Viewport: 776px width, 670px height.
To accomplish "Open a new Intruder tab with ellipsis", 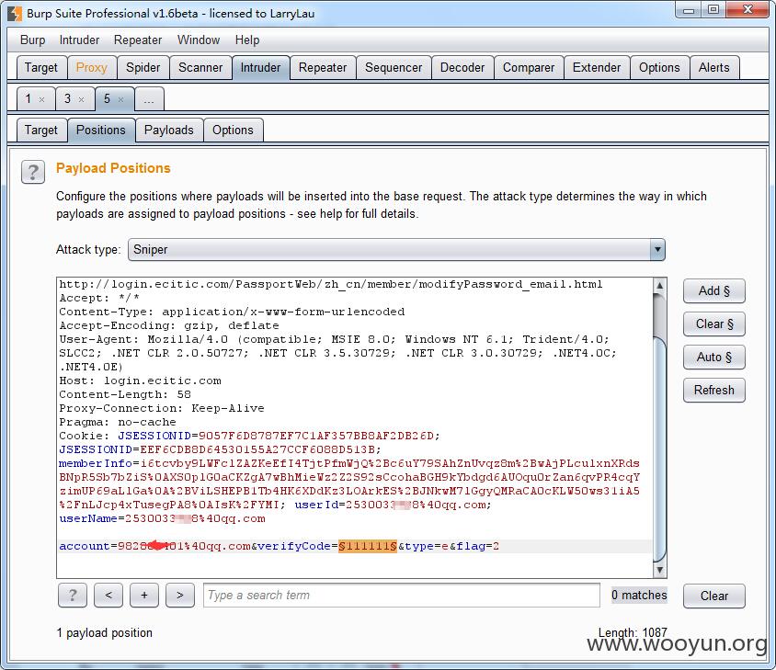I will pos(149,99).
